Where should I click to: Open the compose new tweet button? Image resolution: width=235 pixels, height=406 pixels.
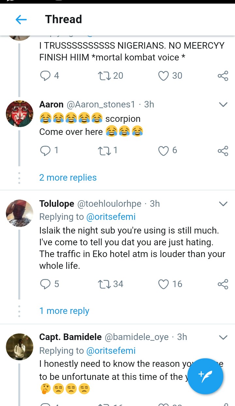coord(205,376)
